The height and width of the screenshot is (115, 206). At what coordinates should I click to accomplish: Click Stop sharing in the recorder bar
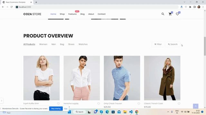(x=56, y=109)
